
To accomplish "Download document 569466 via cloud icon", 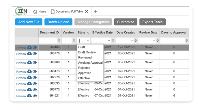I will (x=29, y=47).
